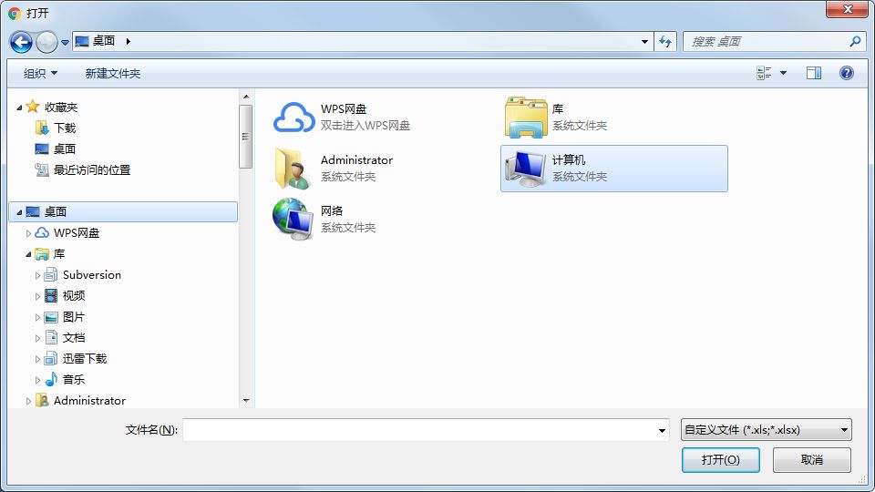Click the 最近访问的位置 icon
Image resolution: width=875 pixels, height=492 pixels.
[42, 169]
